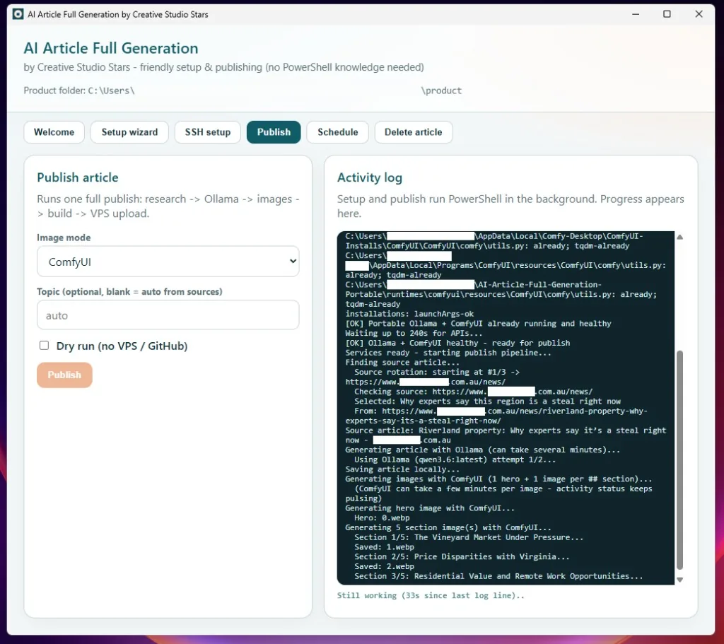The image size is (724, 644).
Task: Open the Welcome tab
Action: pyautogui.click(x=54, y=132)
